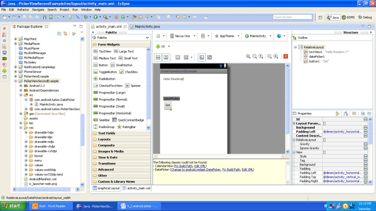The image size is (376, 211).
Task: Toggle fill width layout button
Action: pos(158,57)
